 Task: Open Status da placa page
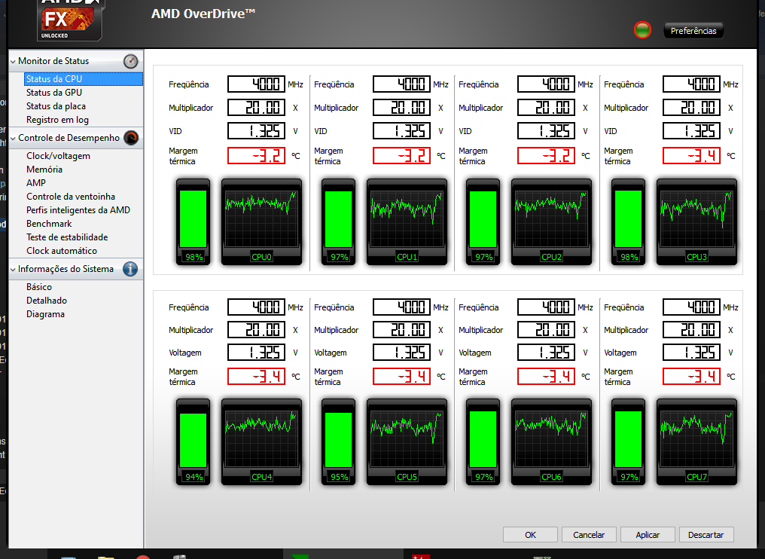(x=56, y=106)
